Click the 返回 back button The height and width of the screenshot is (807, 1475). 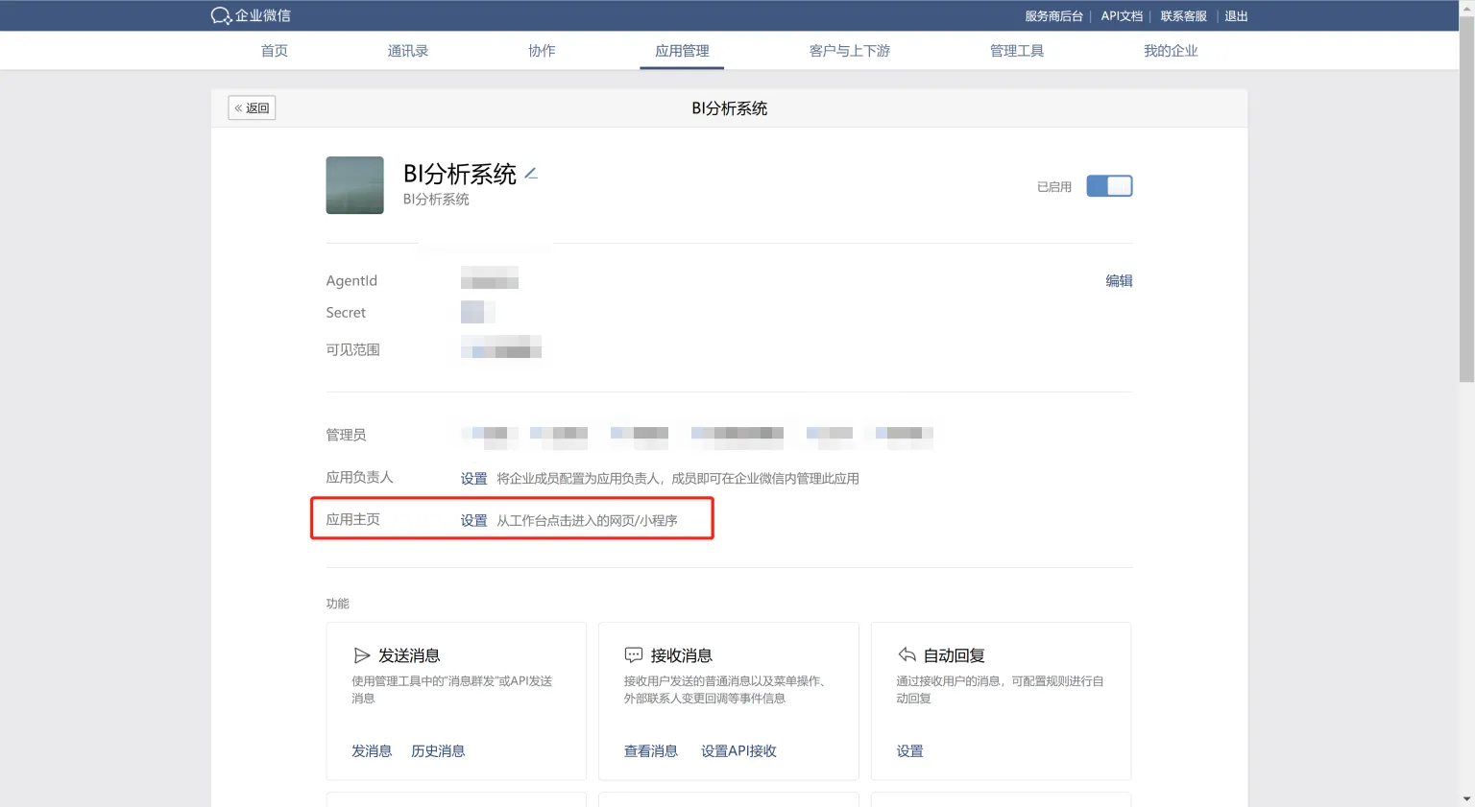252,107
